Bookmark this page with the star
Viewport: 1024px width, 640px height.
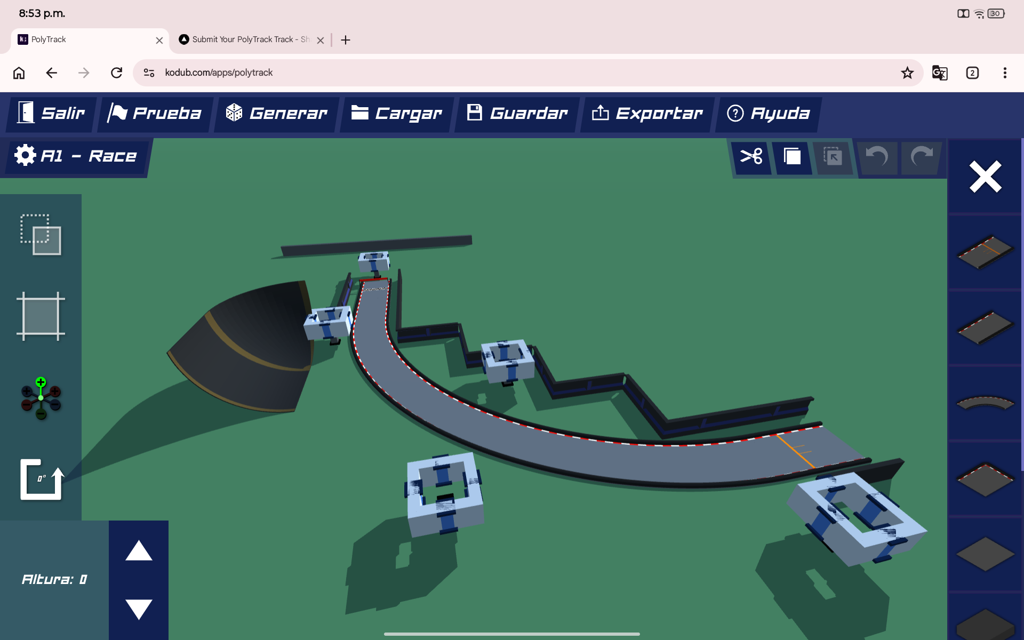tap(907, 73)
